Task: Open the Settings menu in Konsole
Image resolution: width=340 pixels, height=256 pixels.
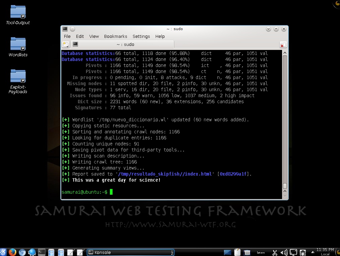Action: [x=141, y=36]
